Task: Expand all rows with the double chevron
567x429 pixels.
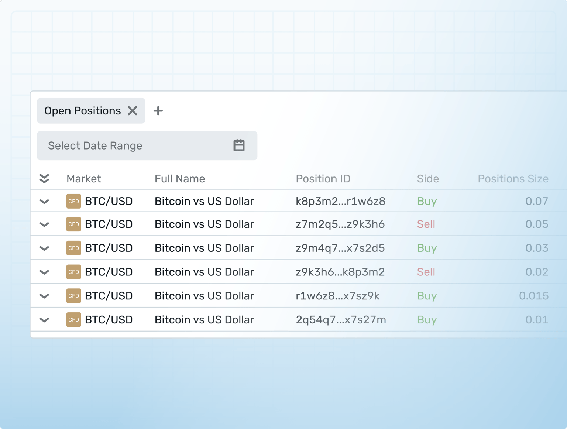Action: 44,179
